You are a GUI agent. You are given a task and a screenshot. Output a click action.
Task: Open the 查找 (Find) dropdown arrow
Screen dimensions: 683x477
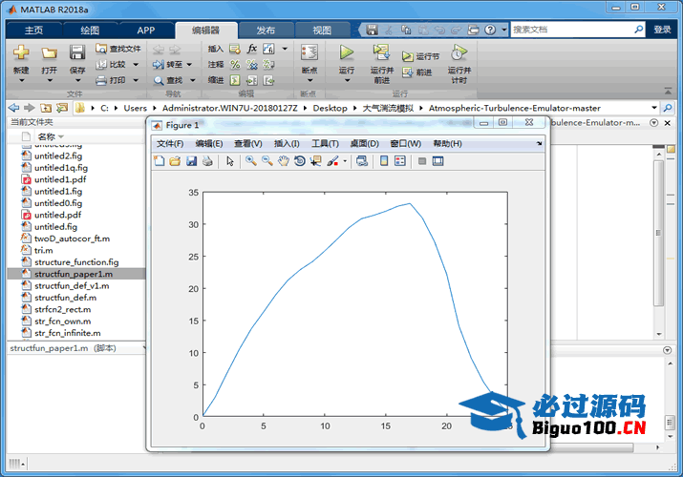click(x=193, y=80)
